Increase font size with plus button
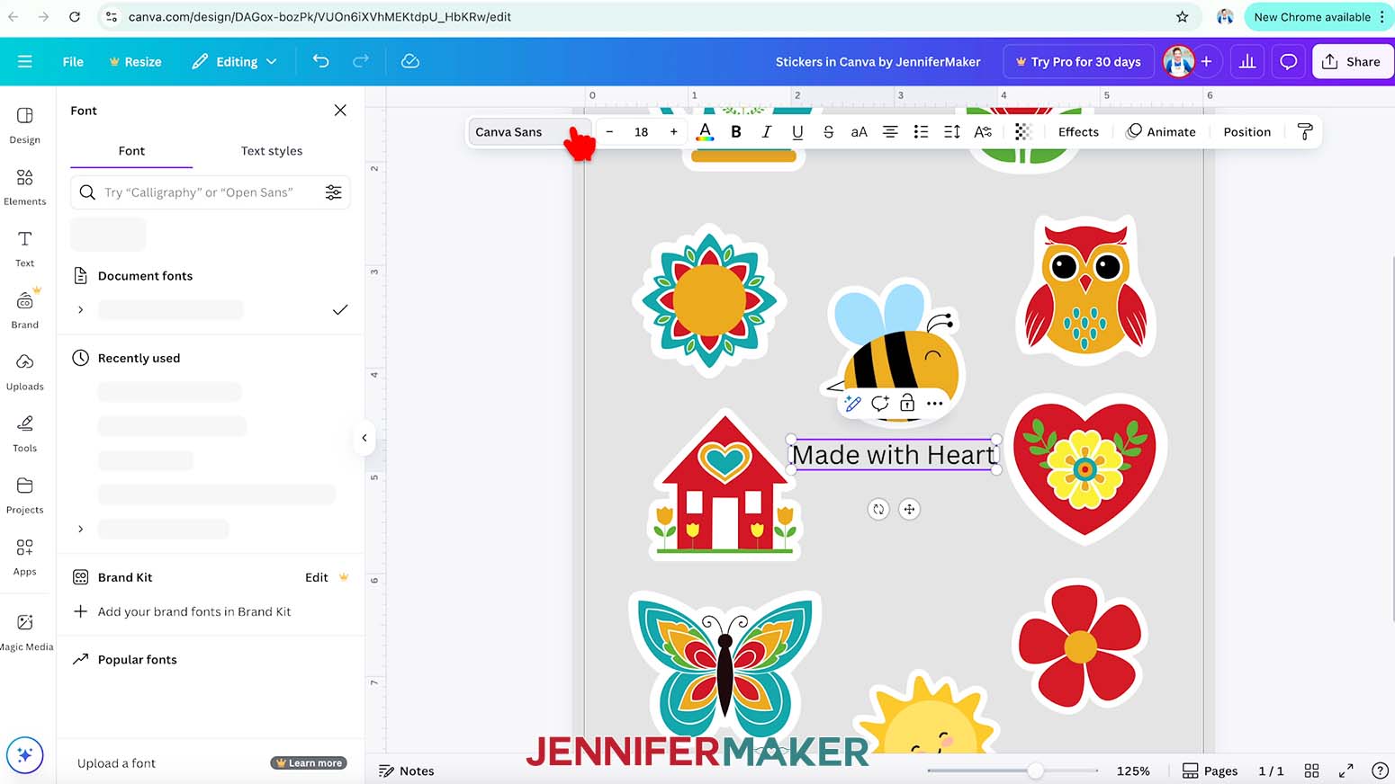The width and height of the screenshot is (1395, 784). coord(673,131)
